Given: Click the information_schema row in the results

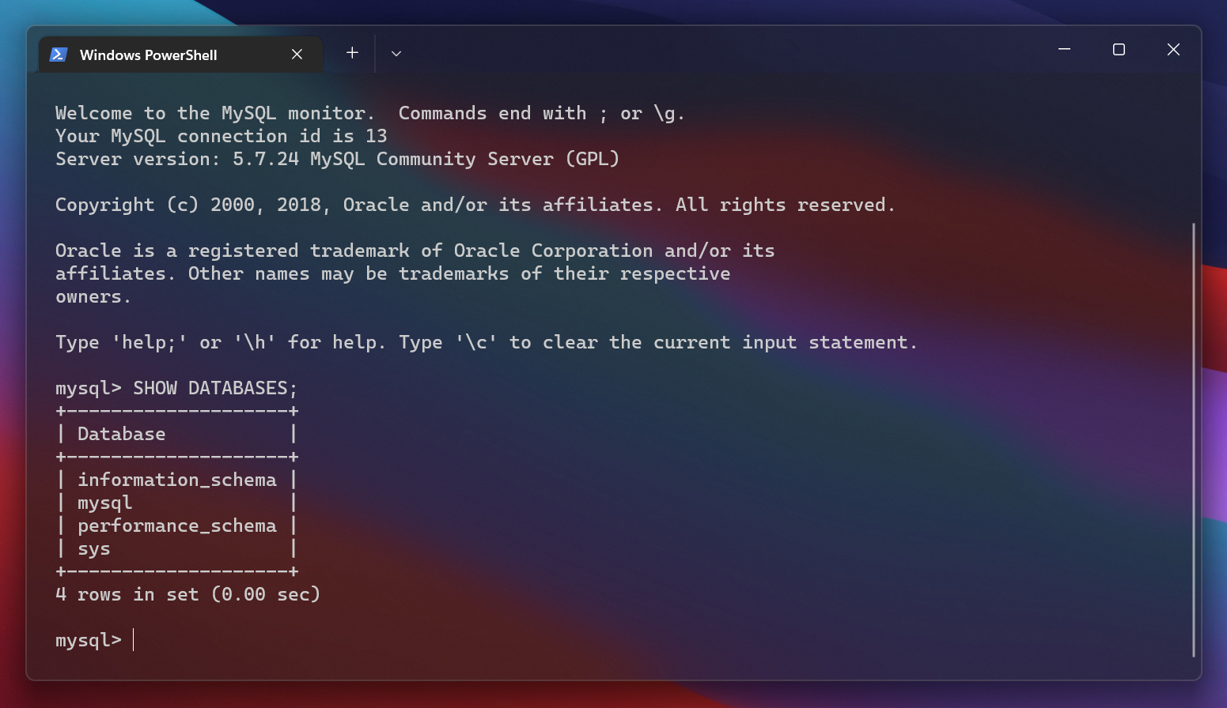Looking at the screenshot, I should tap(176, 480).
